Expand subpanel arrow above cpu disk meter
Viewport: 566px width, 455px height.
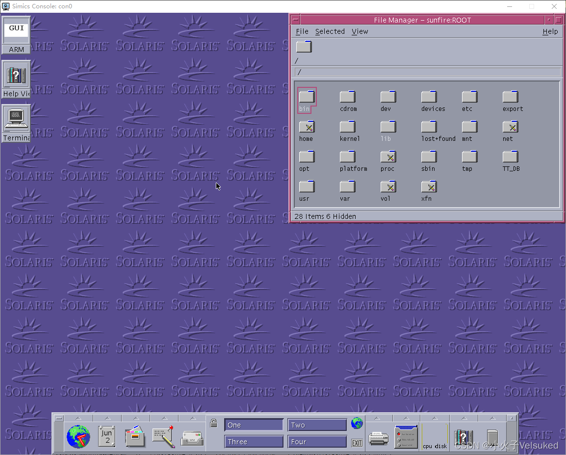point(435,418)
